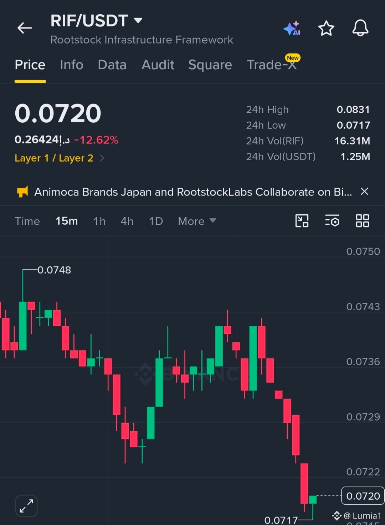Viewport: 385px width, 525px height.
Task: Tap the 24h Low value 0.0717
Action: (x=353, y=125)
